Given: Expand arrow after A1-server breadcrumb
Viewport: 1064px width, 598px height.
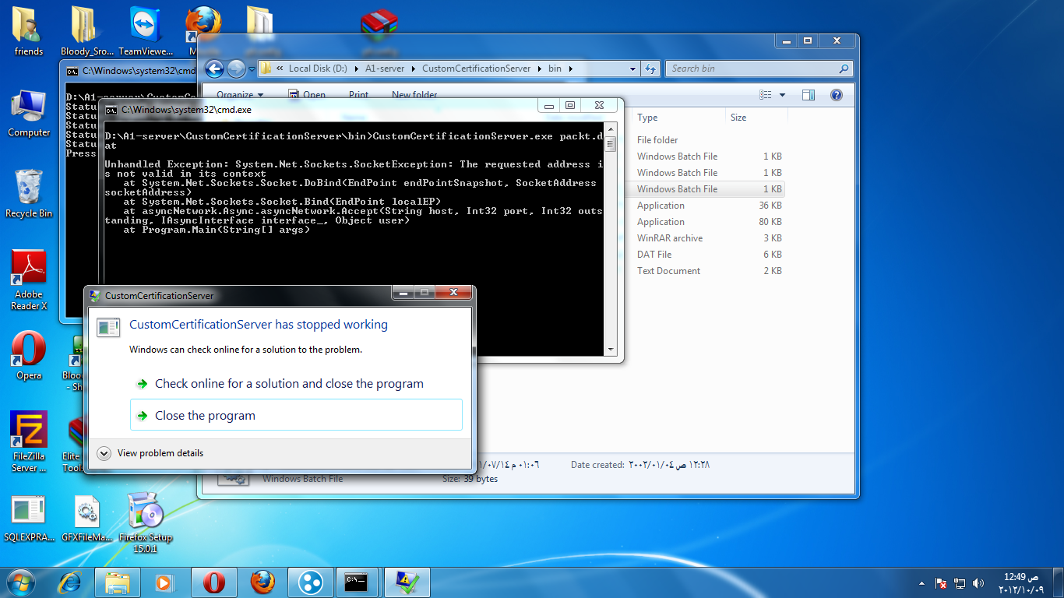Looking at the screenshot, I should tap(414, 69).
